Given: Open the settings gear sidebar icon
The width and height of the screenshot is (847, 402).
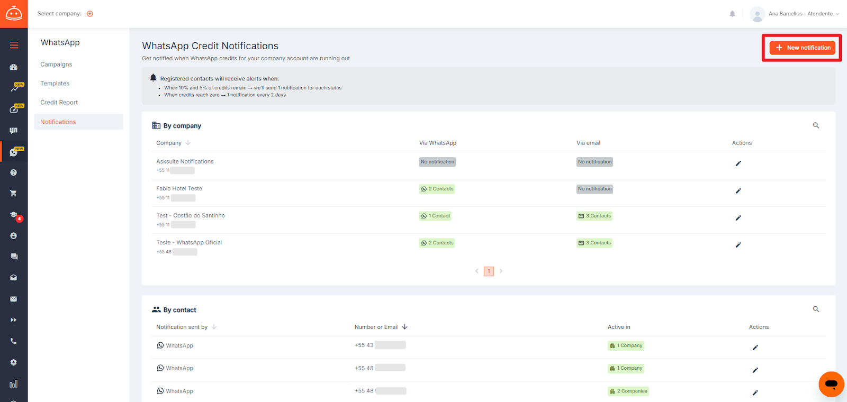Looking at the screenshot, I should [14, 362].
